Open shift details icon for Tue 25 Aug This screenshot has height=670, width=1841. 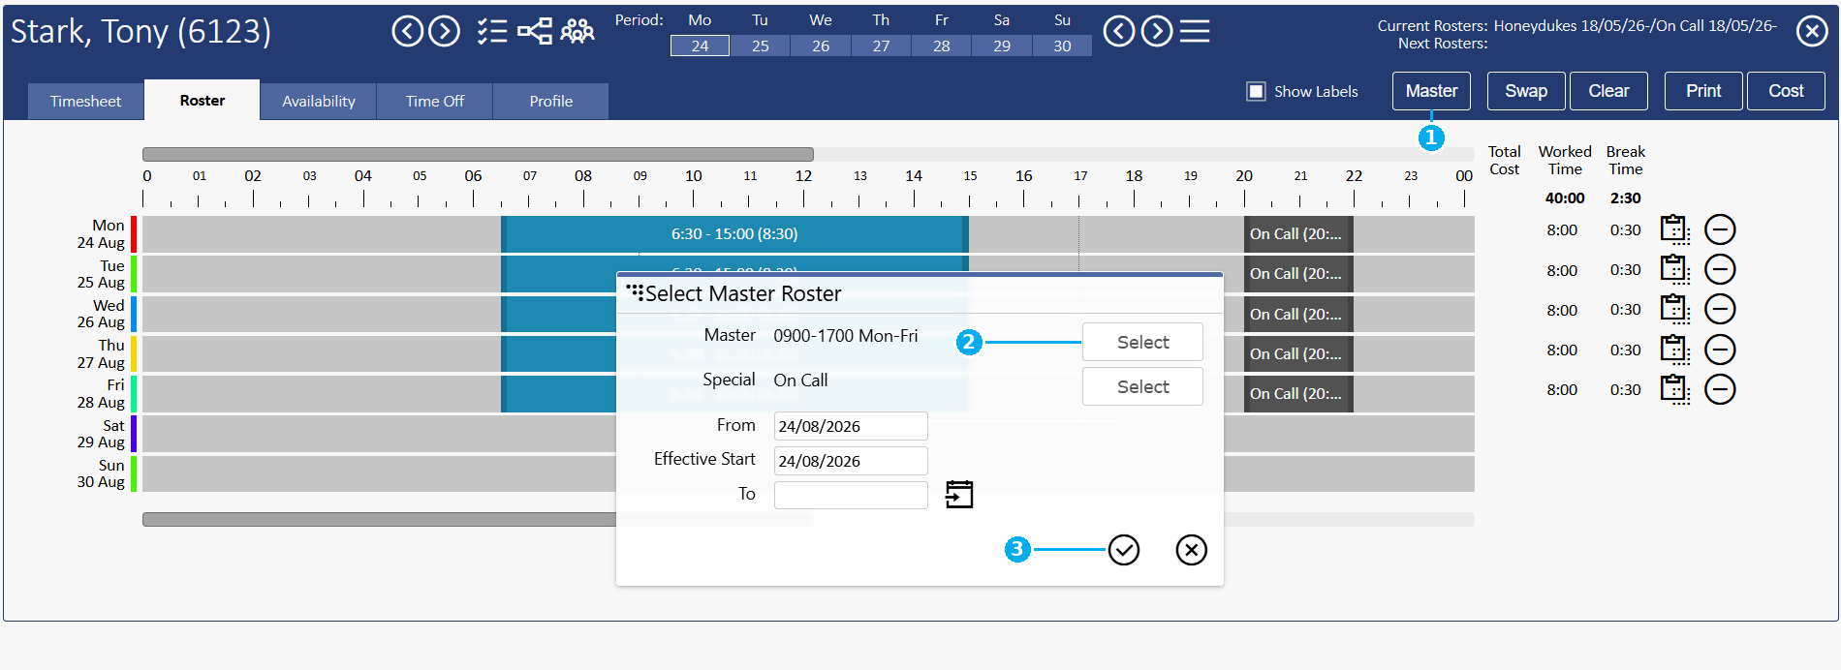coord(1675,270)
